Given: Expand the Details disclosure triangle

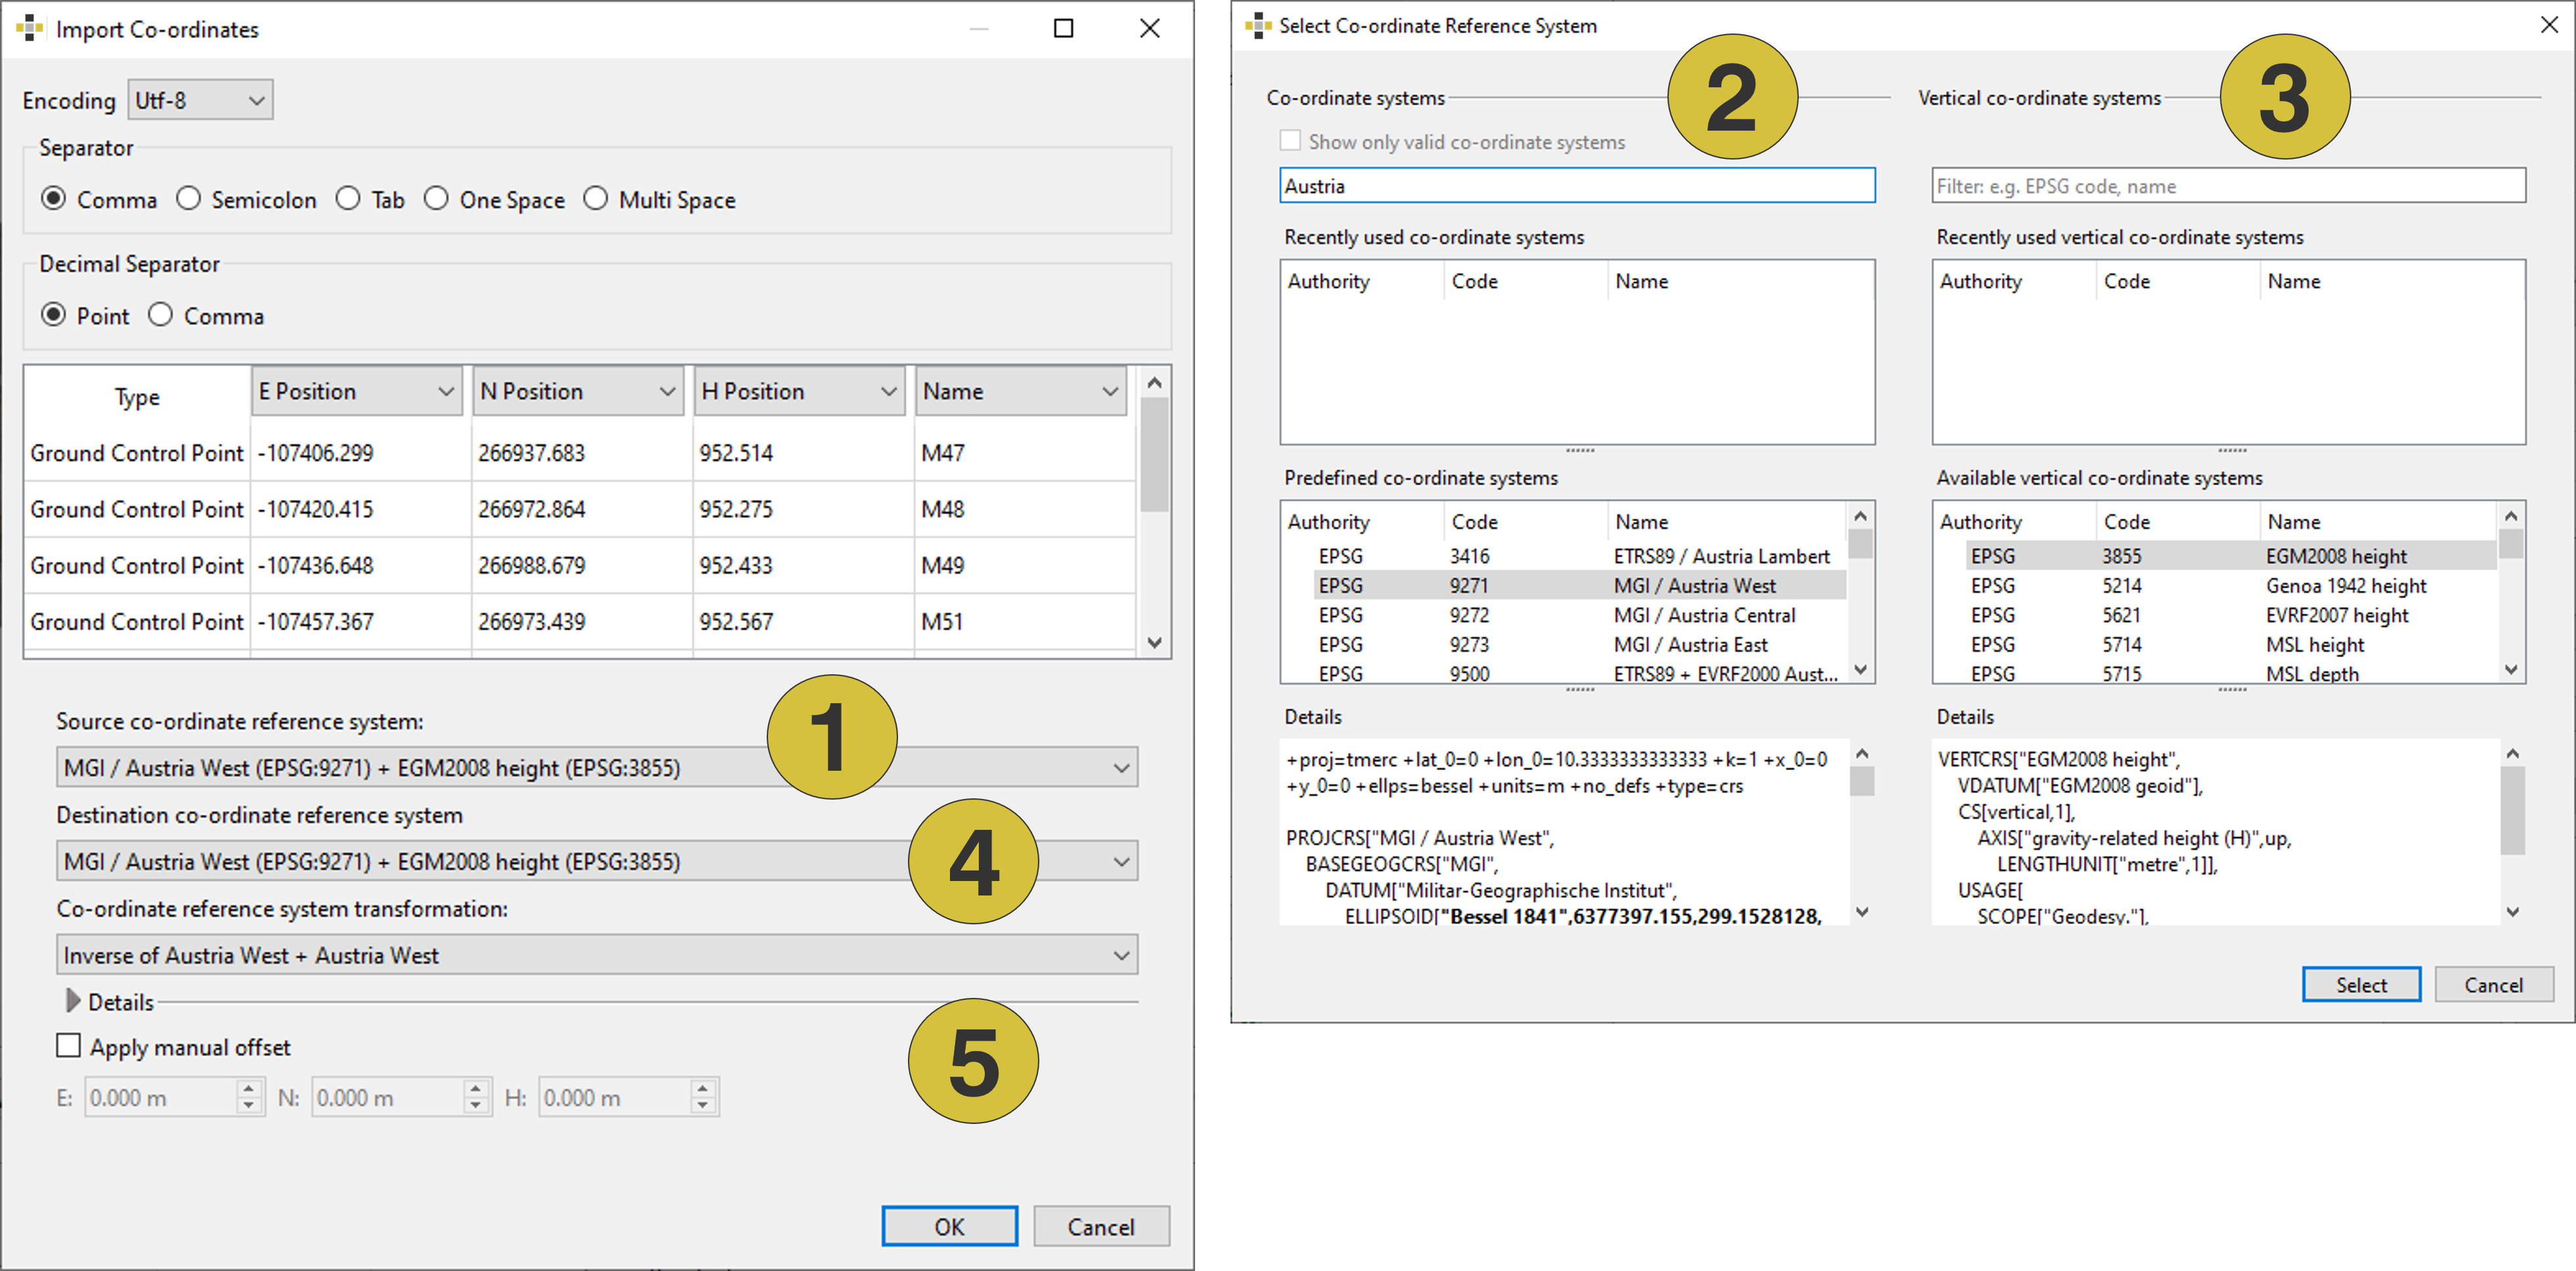Looking at the screenshot, I should point(72,1001).
